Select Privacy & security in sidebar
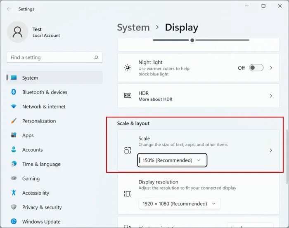This screenshot has width=289, height=228. click(x=54, y=207)
